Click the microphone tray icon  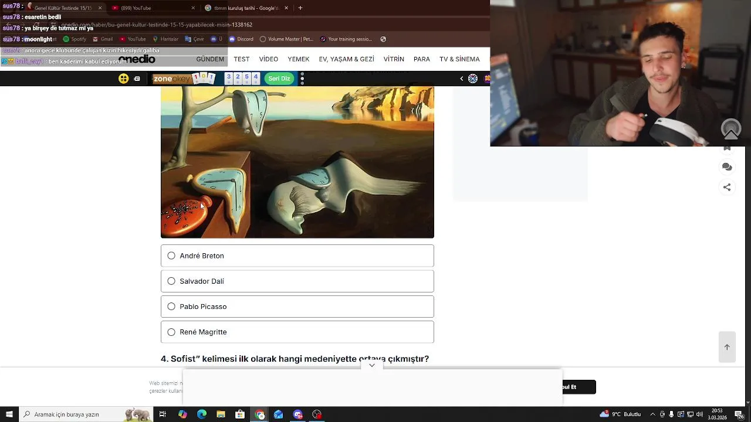[x=671, y=414]
